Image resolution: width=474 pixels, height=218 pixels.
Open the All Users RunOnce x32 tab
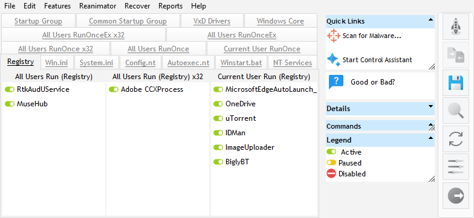tap(56, 49)
